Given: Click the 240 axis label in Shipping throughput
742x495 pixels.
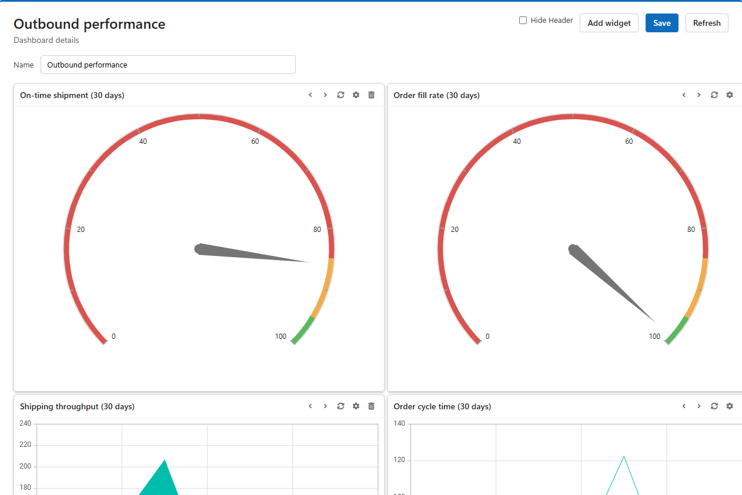Looking at the screenshot, I should (25, 423).
